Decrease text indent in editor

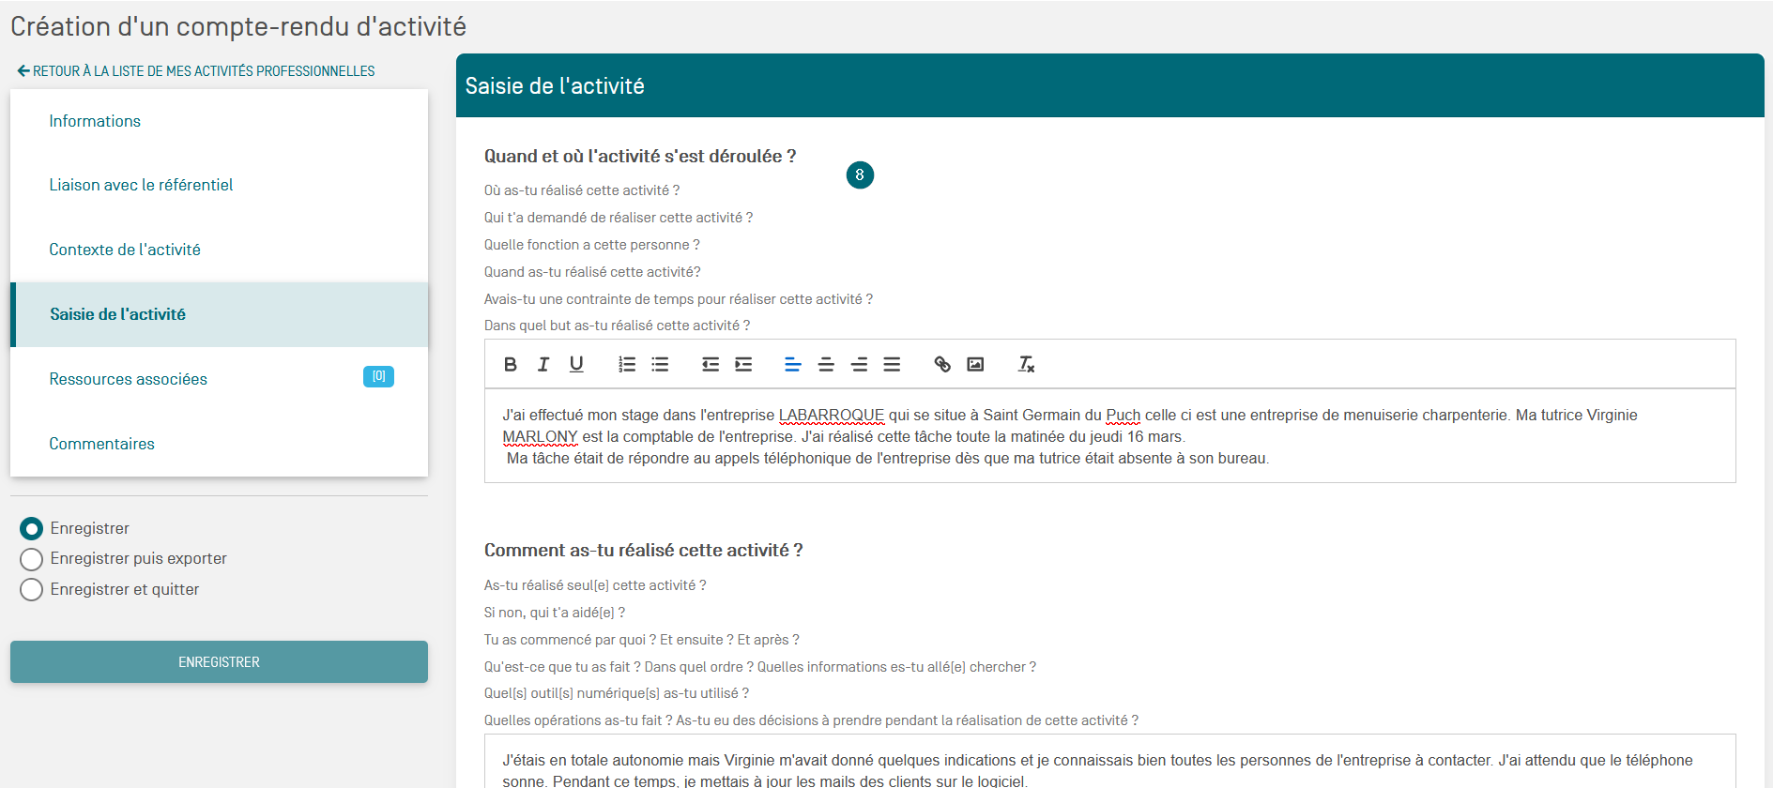[x=711, y=364]
